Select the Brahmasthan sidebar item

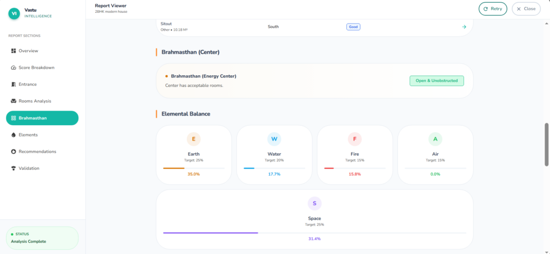coord(42,118)
